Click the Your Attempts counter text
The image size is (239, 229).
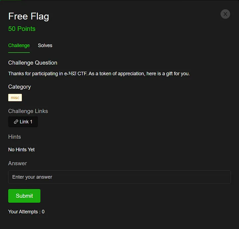point(26,212)
